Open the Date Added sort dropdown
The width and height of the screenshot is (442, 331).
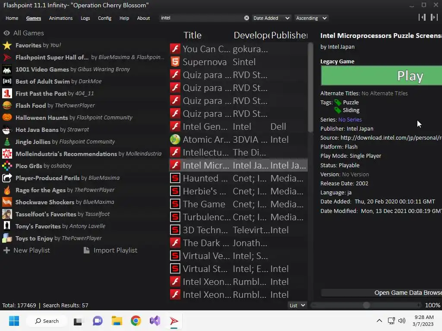pos(271,18)
